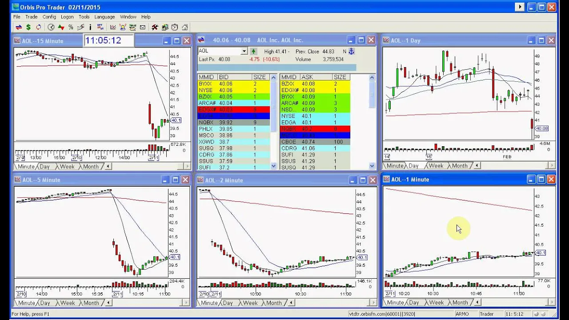Select Month tab in AOL--15 Minute chart
This screenshot has width=569, height=320.
91,167
